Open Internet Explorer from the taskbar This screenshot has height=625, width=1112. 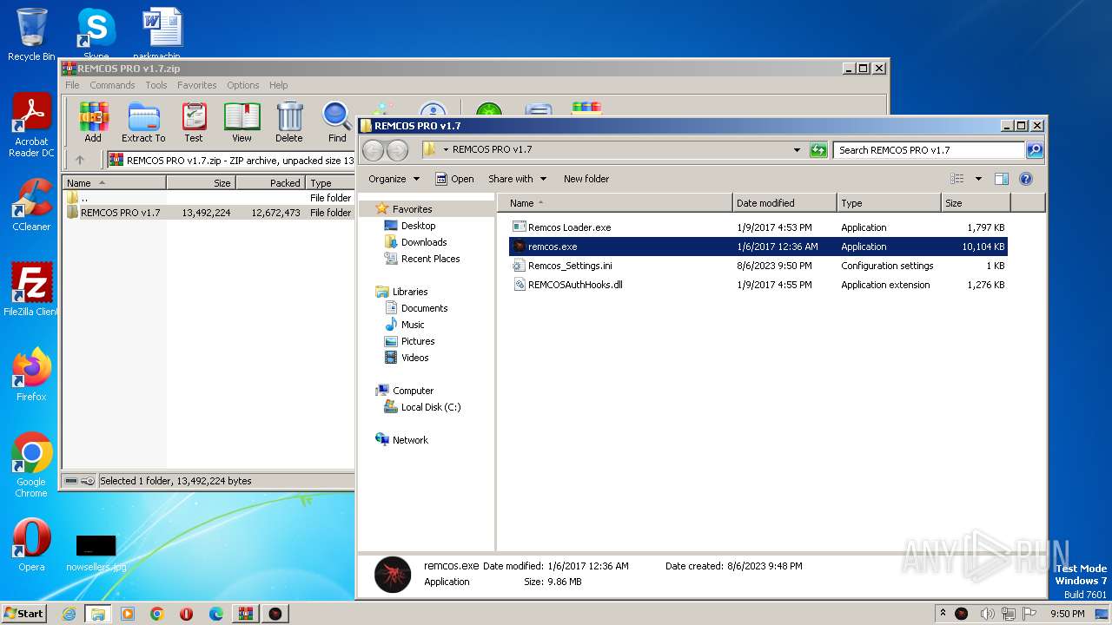click(69, 614)
